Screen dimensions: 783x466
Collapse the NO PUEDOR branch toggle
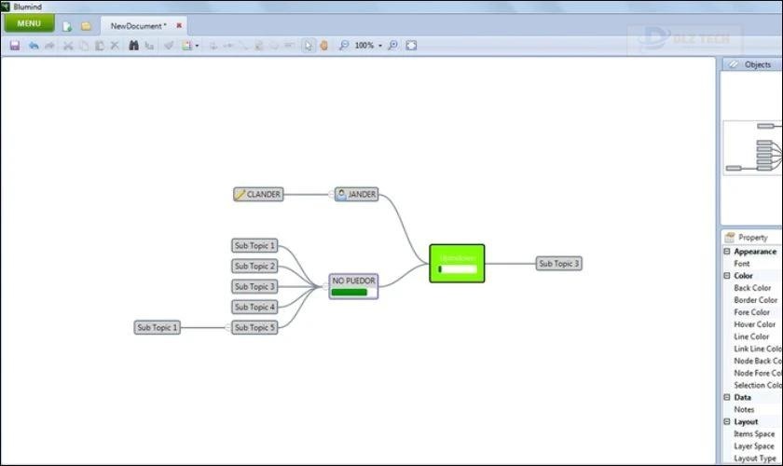[325, 287]
